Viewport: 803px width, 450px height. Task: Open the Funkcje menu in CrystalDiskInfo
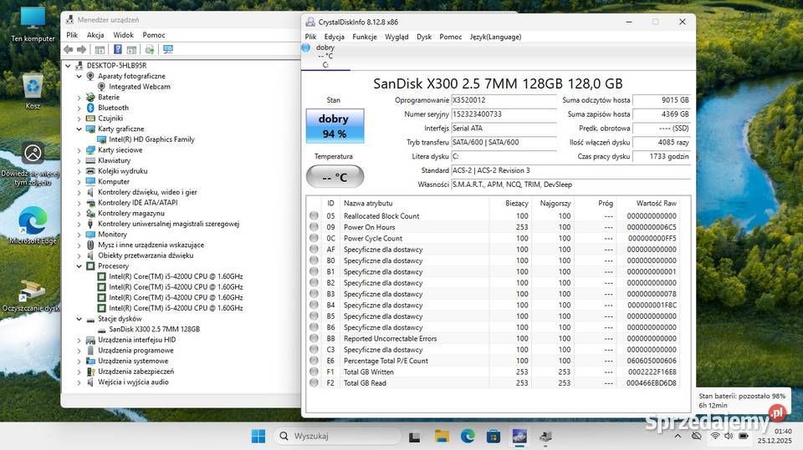(x=364, y=37)
